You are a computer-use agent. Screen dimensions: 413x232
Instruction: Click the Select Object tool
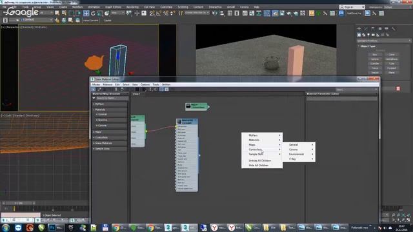[57, 13]
